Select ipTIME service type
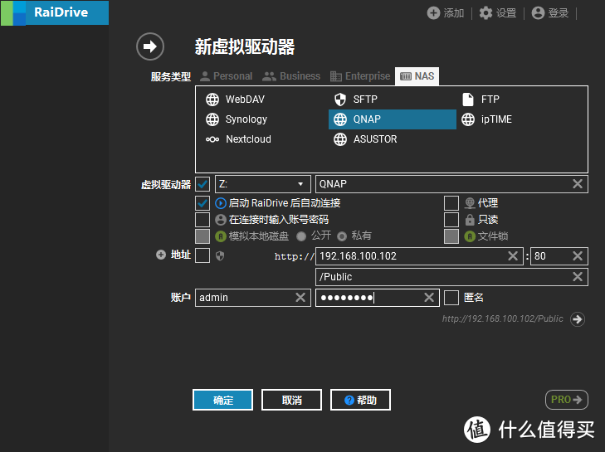Viewport: 605px width, 452px height. click(486, 119)
